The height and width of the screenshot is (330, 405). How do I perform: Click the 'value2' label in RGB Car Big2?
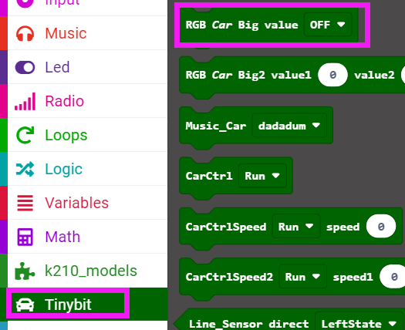point(374,75)
